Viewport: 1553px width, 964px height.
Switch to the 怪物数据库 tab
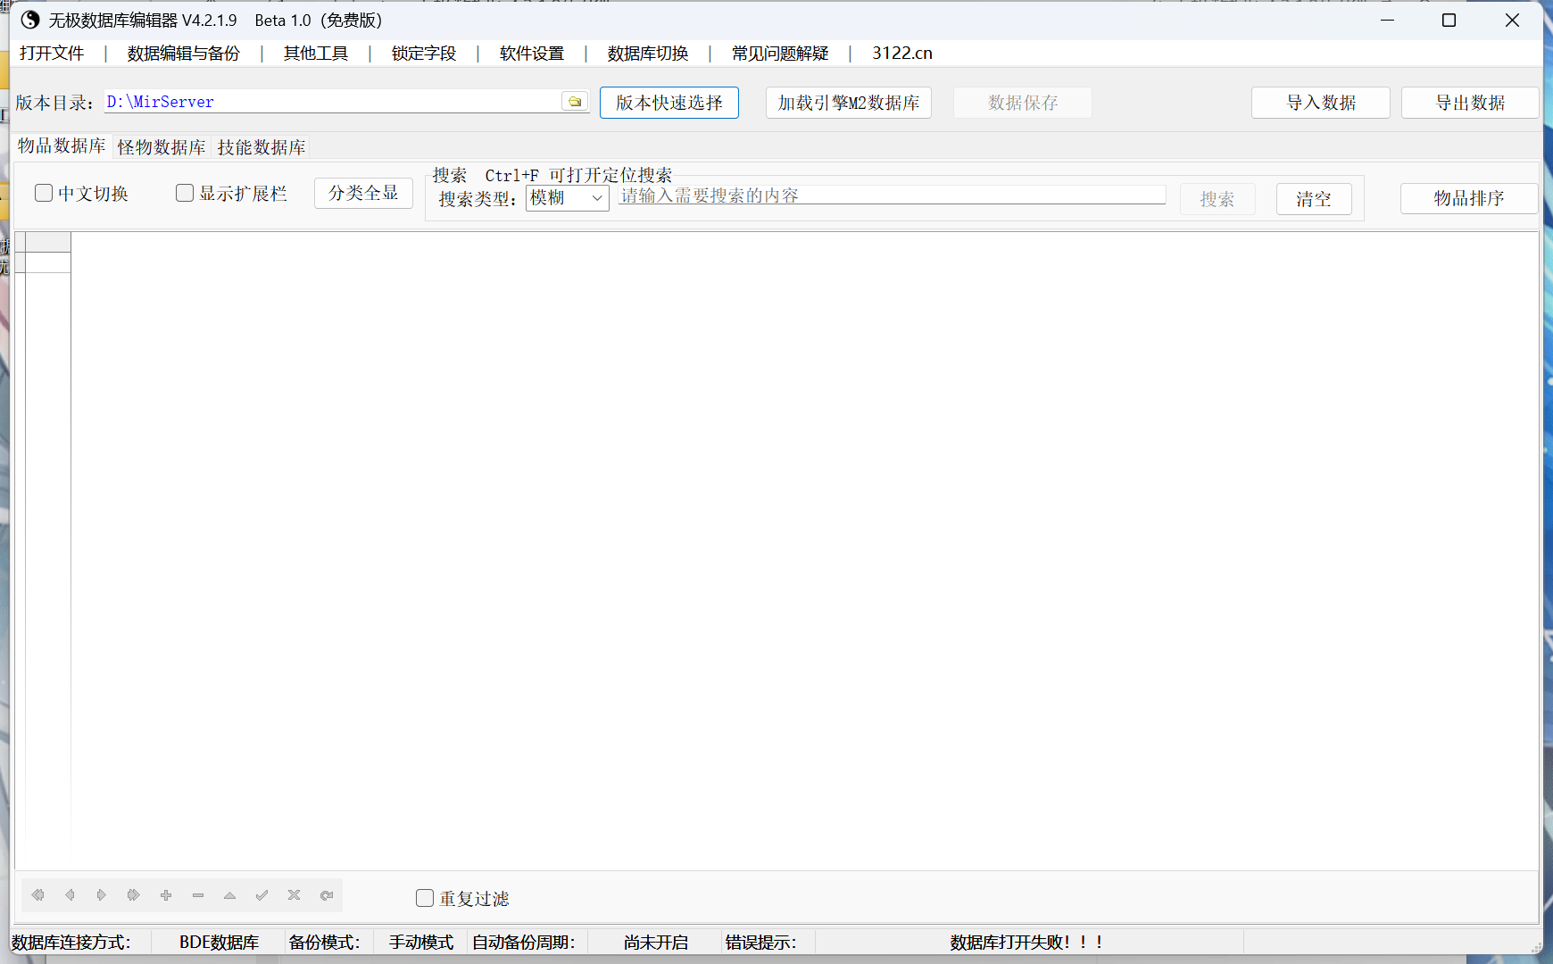(161, 146)
